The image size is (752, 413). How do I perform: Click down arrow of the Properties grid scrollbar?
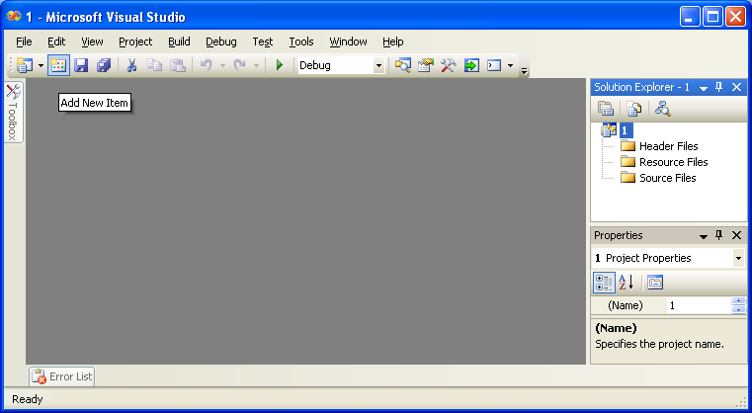click(x=738, y=310)
